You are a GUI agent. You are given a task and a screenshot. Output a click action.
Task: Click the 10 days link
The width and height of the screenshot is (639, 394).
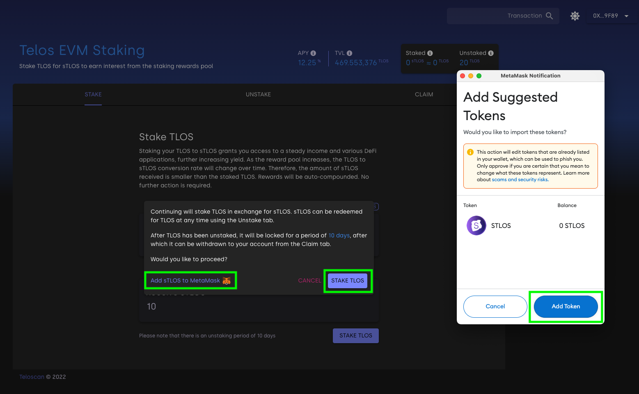[x=339, y=235]
